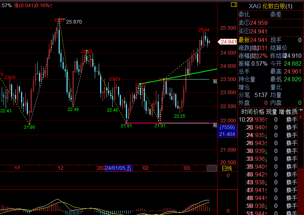Click the 11 month label on time axis
This screenshot has width=304, height=215.
pyautogui.click(x=17, y=168)
